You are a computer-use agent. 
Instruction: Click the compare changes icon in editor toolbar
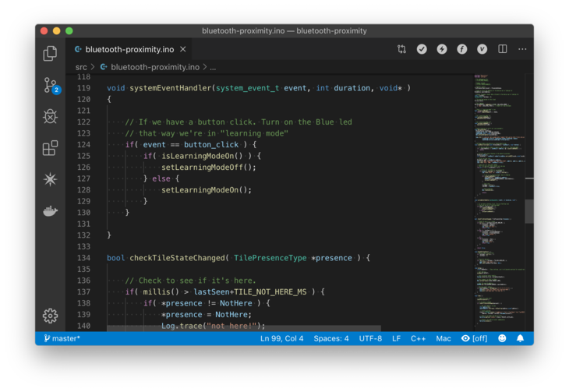401,49
